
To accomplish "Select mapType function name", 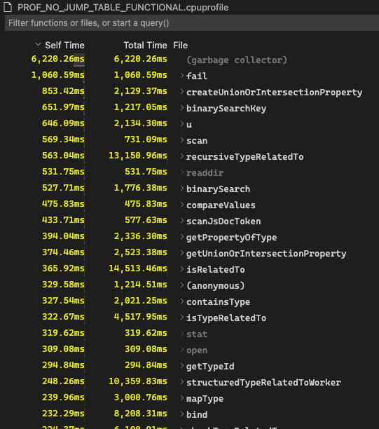I will coord(205,399).
